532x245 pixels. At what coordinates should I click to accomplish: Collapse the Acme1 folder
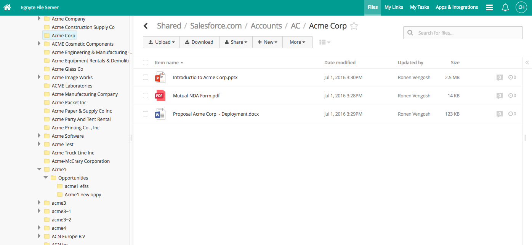39,169
